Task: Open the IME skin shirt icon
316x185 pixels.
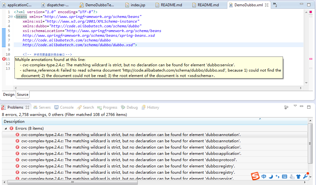Action: [x=298, y=177]
